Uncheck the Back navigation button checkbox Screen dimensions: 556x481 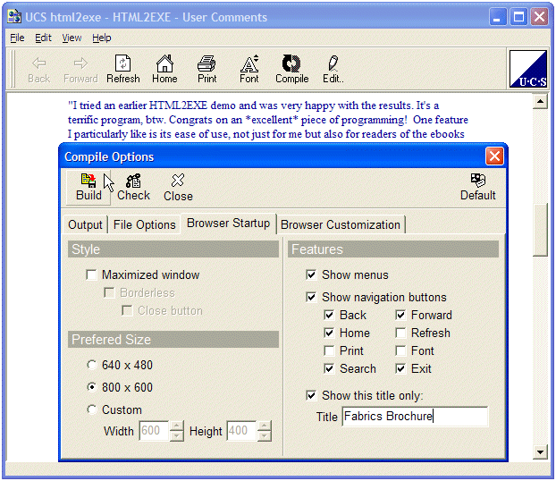(x=329, y=315)
